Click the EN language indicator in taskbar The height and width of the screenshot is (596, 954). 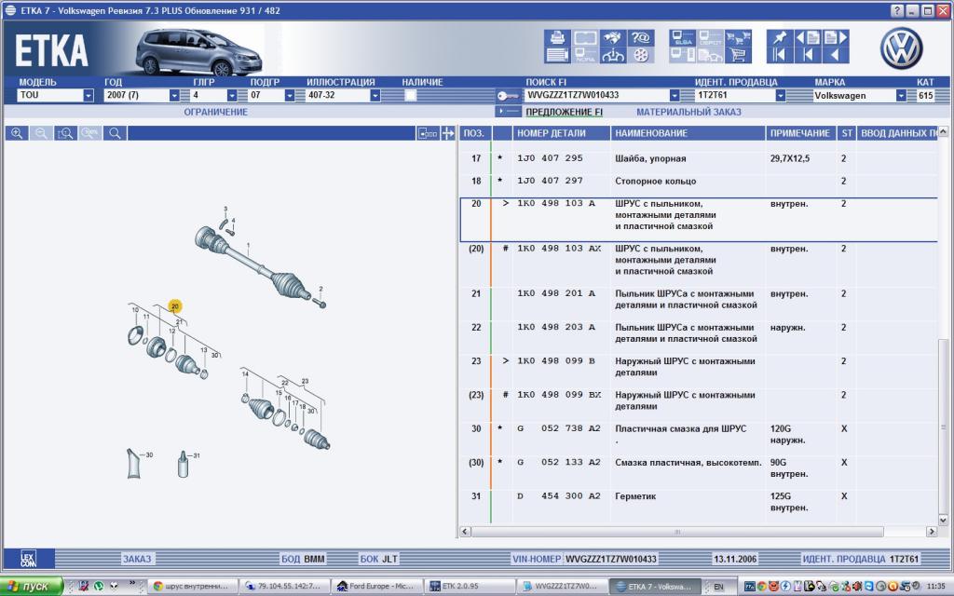click(719, 587)
